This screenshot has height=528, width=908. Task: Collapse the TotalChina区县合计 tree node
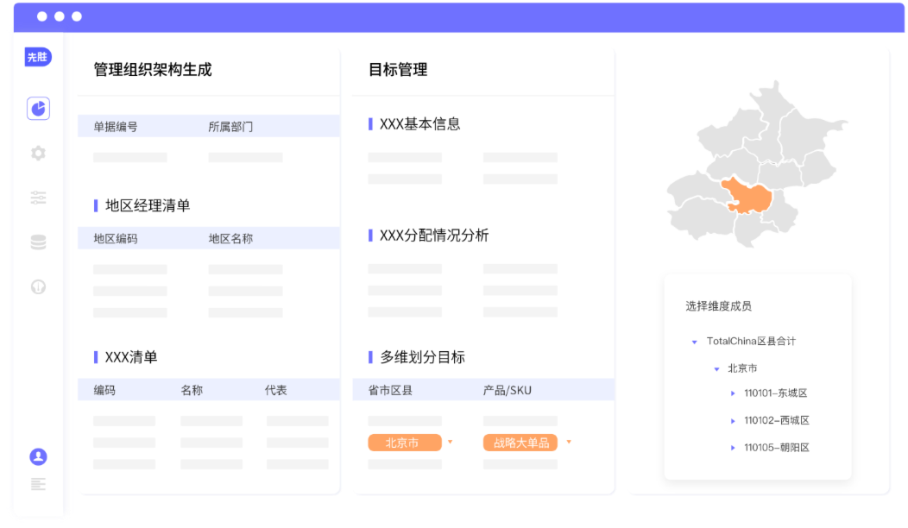pos(694,342)
